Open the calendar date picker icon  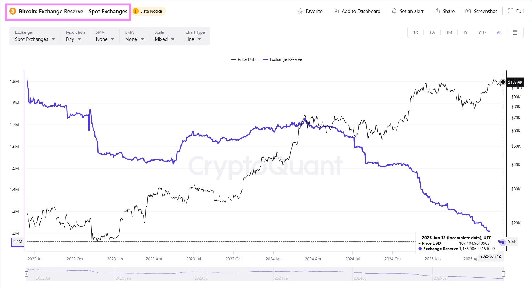(515, 32)
